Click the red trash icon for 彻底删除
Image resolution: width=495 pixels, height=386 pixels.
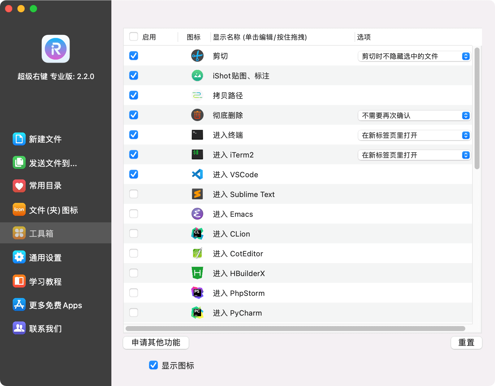[197, 115]
